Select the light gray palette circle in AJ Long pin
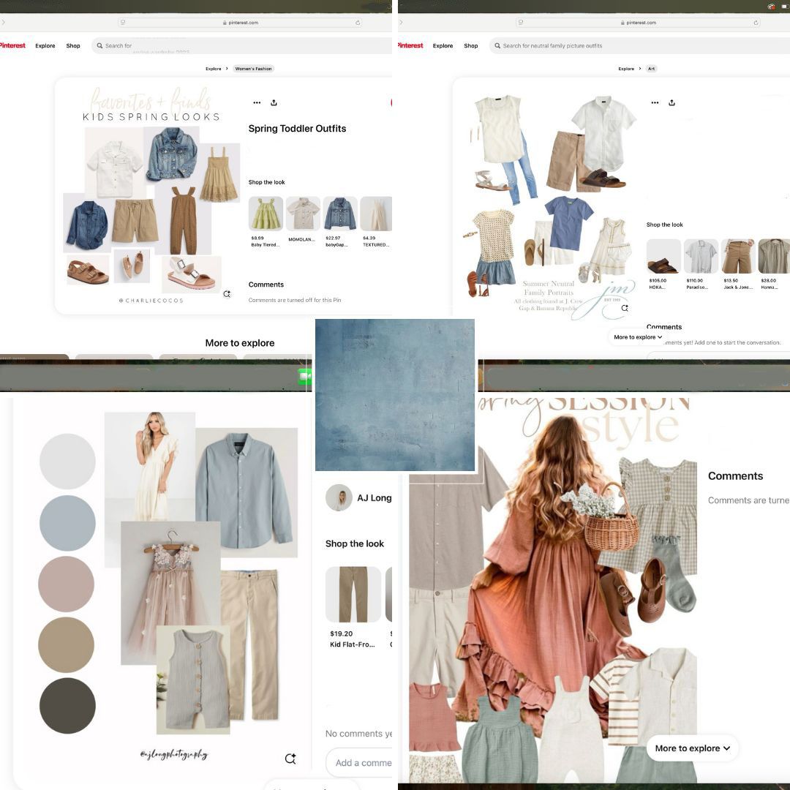 coord(67,461)
